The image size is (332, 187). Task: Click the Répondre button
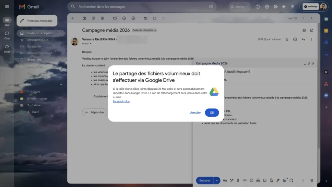pos(95,112)
